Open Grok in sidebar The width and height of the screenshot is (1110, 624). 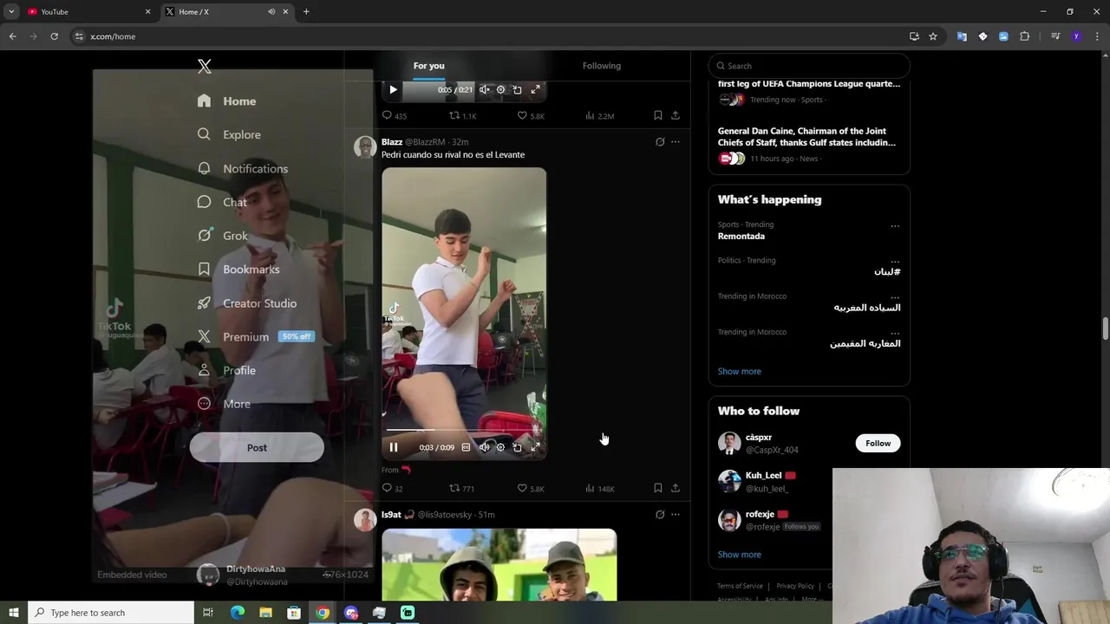[222, 236]
